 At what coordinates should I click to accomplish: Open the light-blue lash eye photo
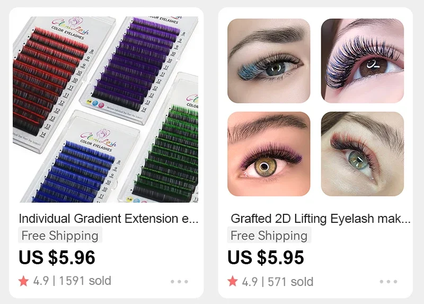click(x=269, y=60)
